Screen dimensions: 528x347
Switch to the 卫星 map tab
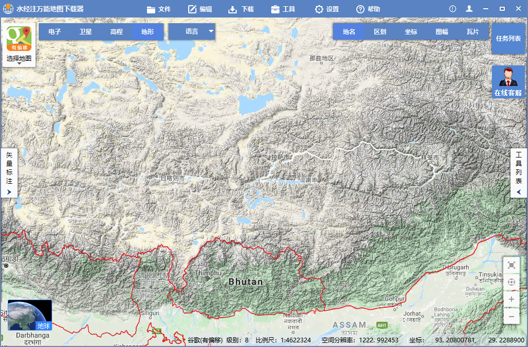[86, 31]
